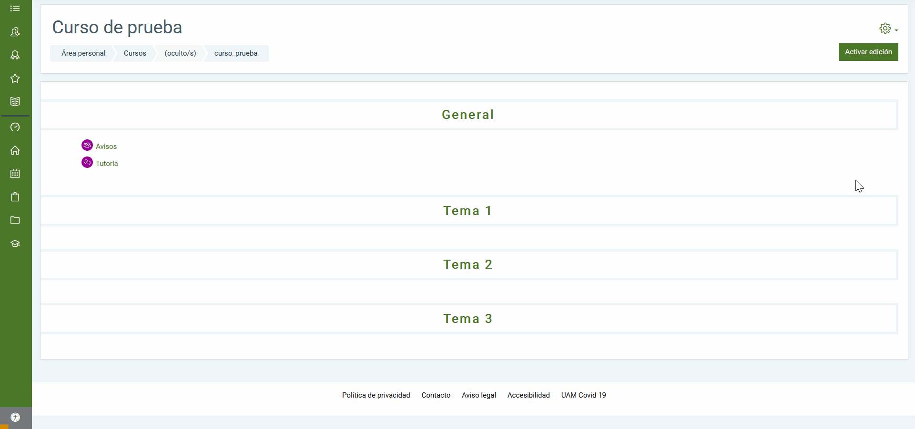Open the Tutoría forum link

coord(106,164)
